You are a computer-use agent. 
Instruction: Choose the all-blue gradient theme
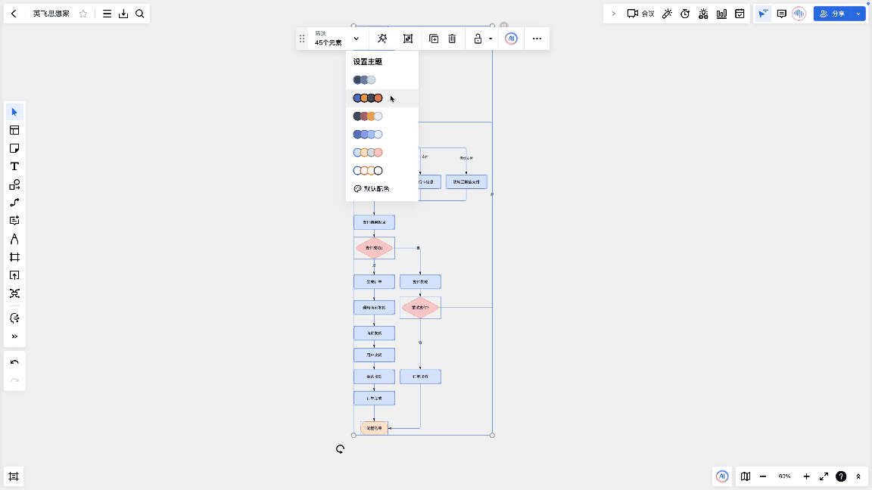pos(368,135)
